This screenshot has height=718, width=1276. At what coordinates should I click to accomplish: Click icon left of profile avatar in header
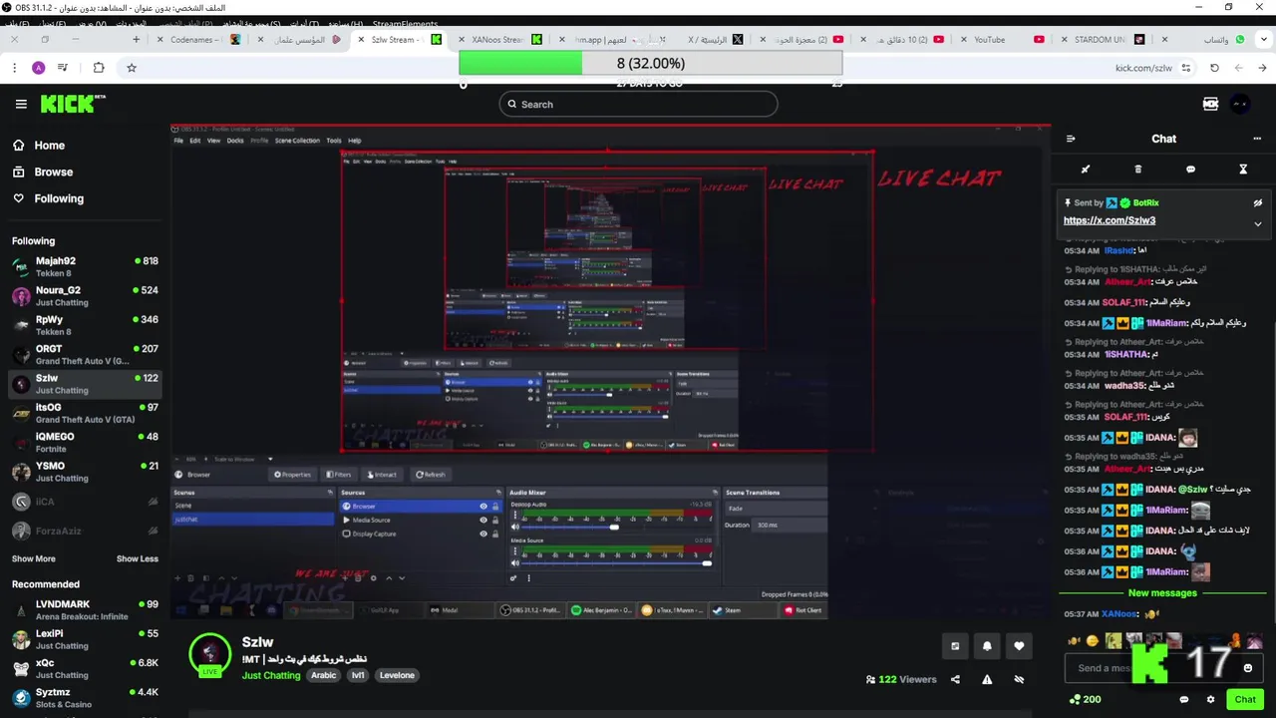[1211, 104]
